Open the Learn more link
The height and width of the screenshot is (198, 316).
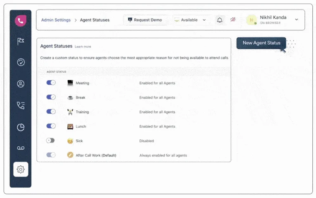pos(83,47)
